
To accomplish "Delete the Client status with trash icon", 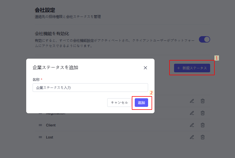I will pos(203,125).
